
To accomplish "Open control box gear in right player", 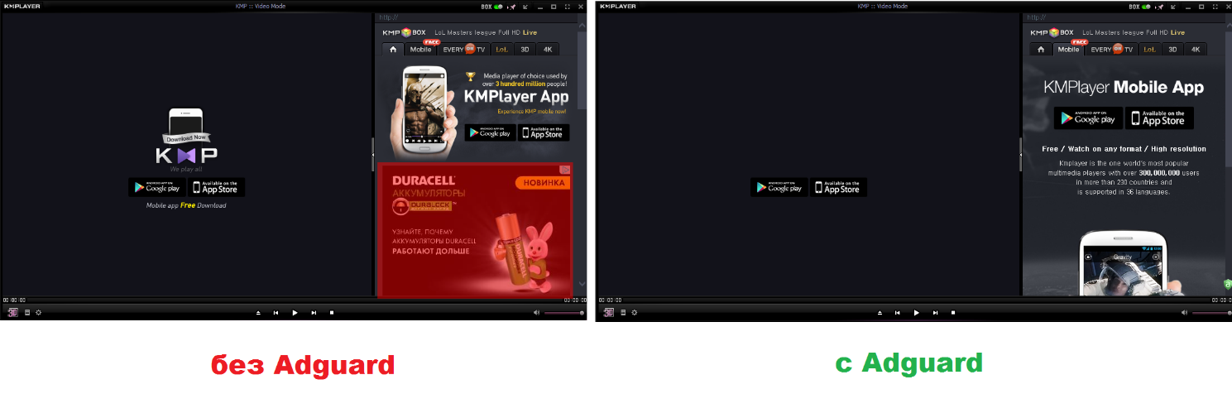I will (635, 312).
